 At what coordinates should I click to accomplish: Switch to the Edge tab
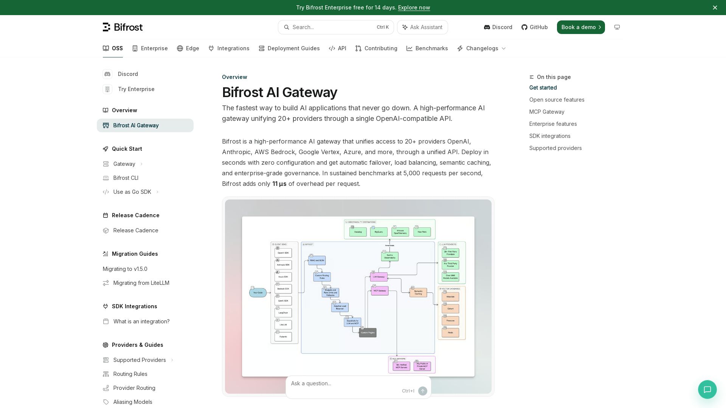point(188,48)
